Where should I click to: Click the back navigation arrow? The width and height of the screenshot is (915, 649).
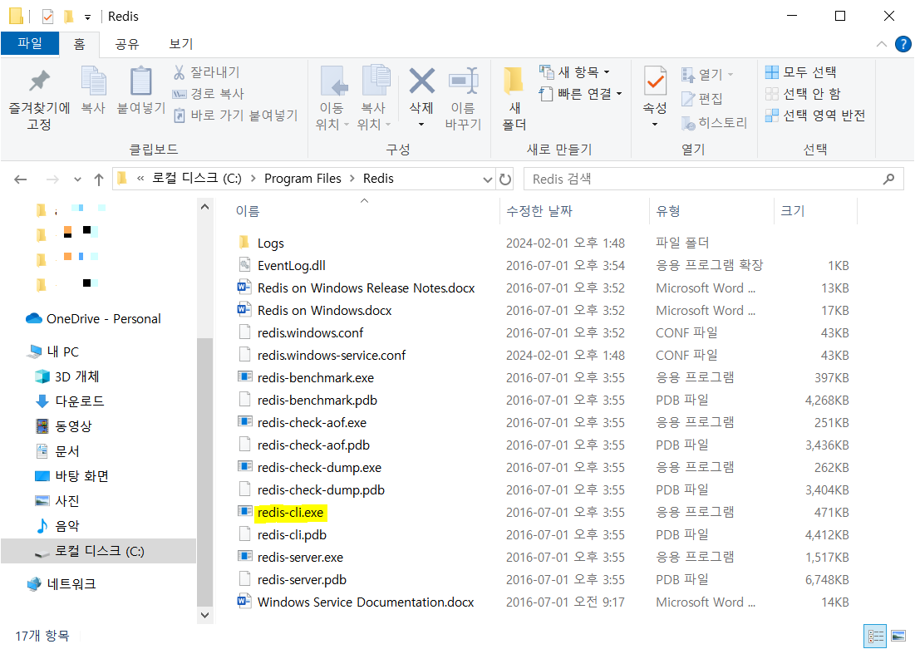coord(21,179)
